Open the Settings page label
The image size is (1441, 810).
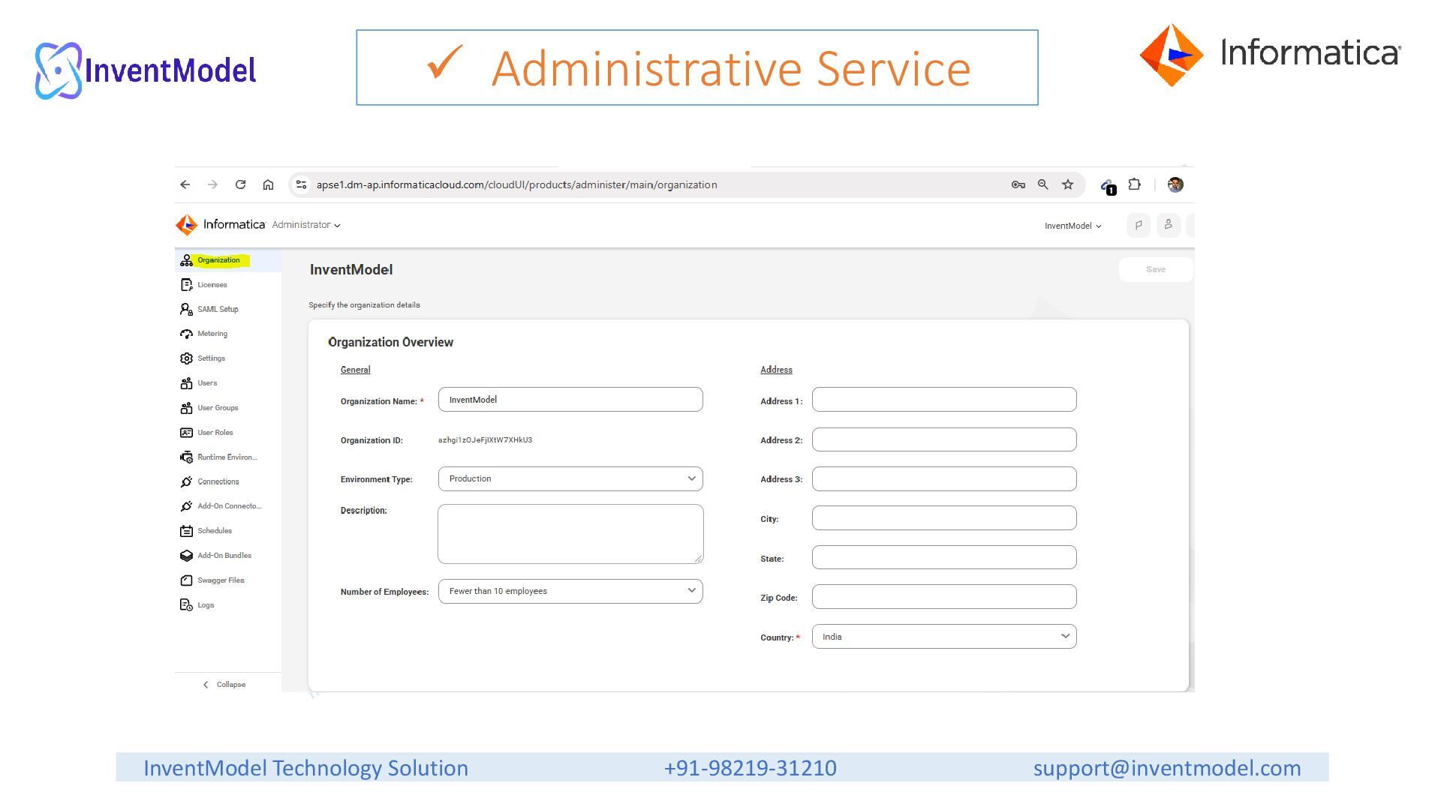(211, 358)
